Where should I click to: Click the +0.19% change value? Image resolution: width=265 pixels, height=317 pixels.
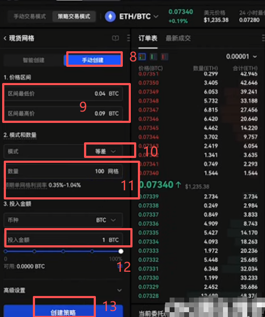click(178, 21)
